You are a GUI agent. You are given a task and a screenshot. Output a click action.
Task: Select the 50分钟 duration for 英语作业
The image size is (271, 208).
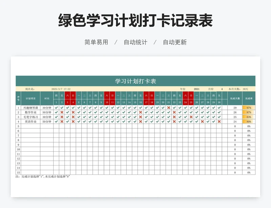coord(47,121)
